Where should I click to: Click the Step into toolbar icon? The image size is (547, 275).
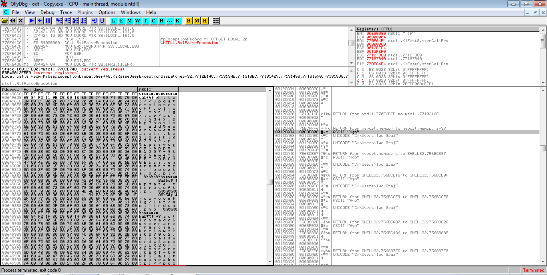[59, 20]
